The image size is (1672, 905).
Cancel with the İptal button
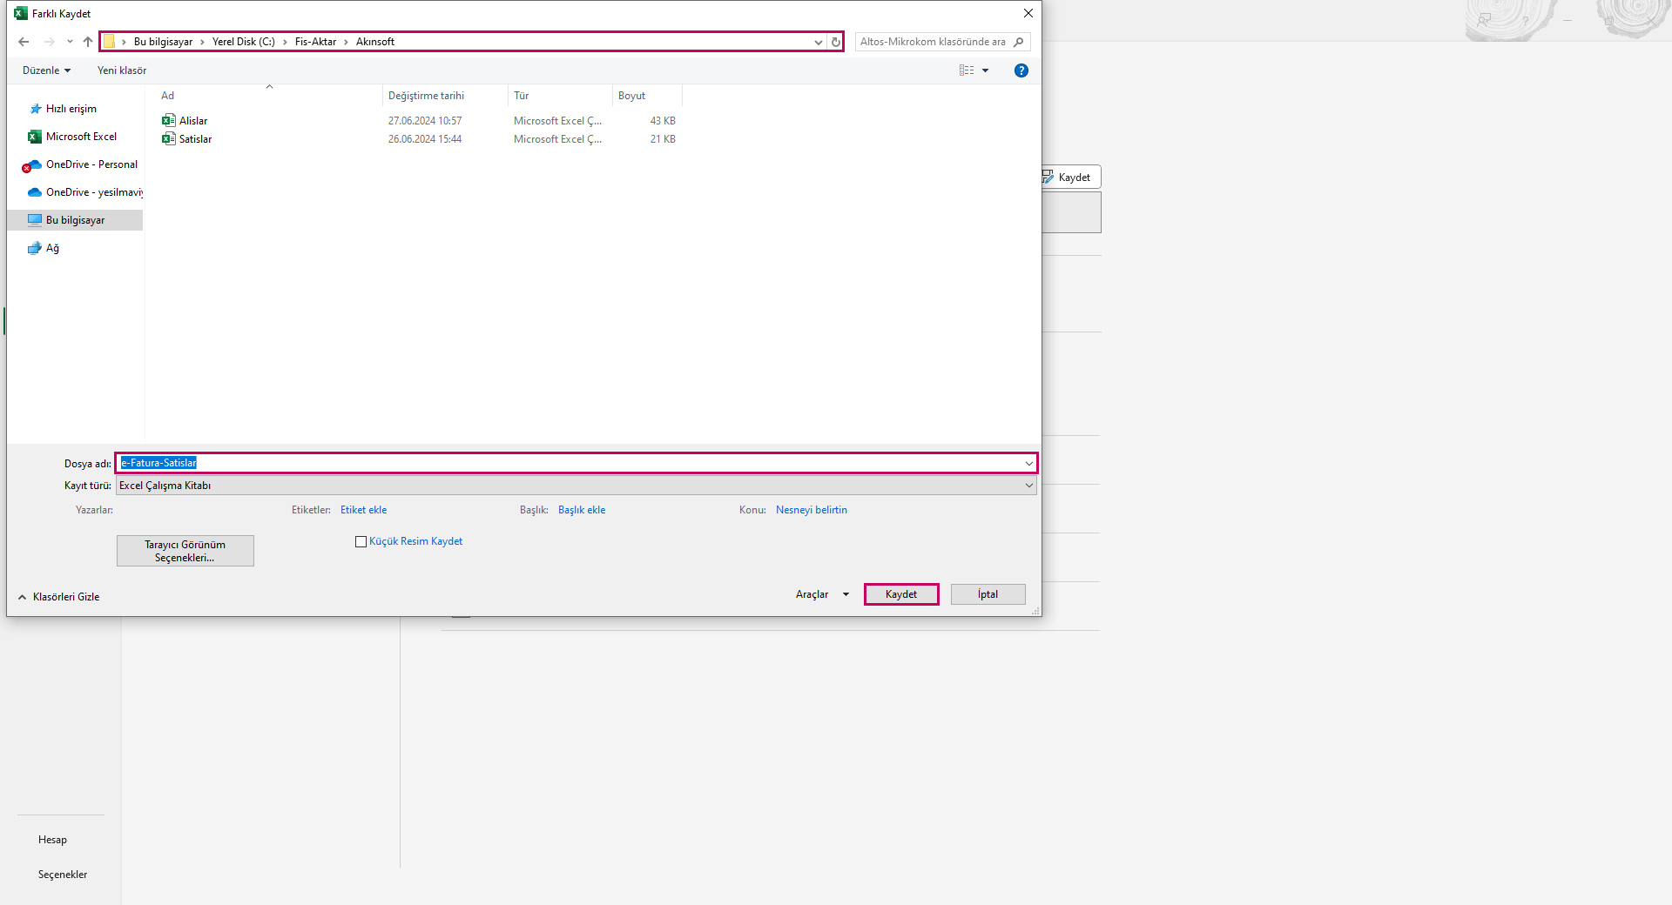pos(988,594)
